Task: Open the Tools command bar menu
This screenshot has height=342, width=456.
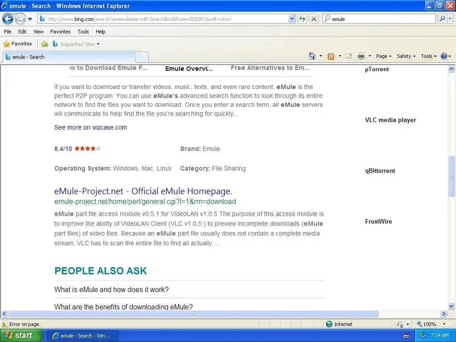Action: click(428, 56)
